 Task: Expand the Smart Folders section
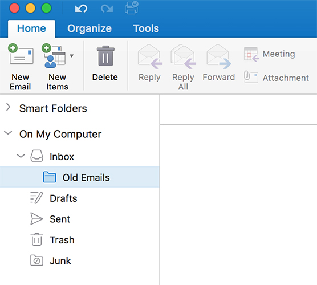click(x=8, y=107)
